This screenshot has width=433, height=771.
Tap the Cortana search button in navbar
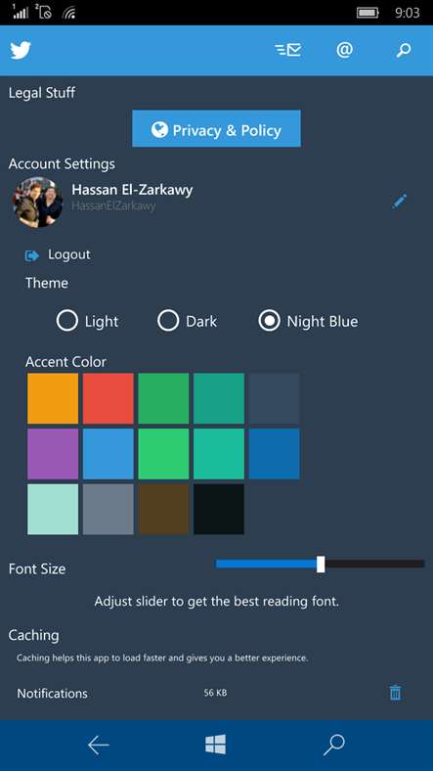(334, 746)
